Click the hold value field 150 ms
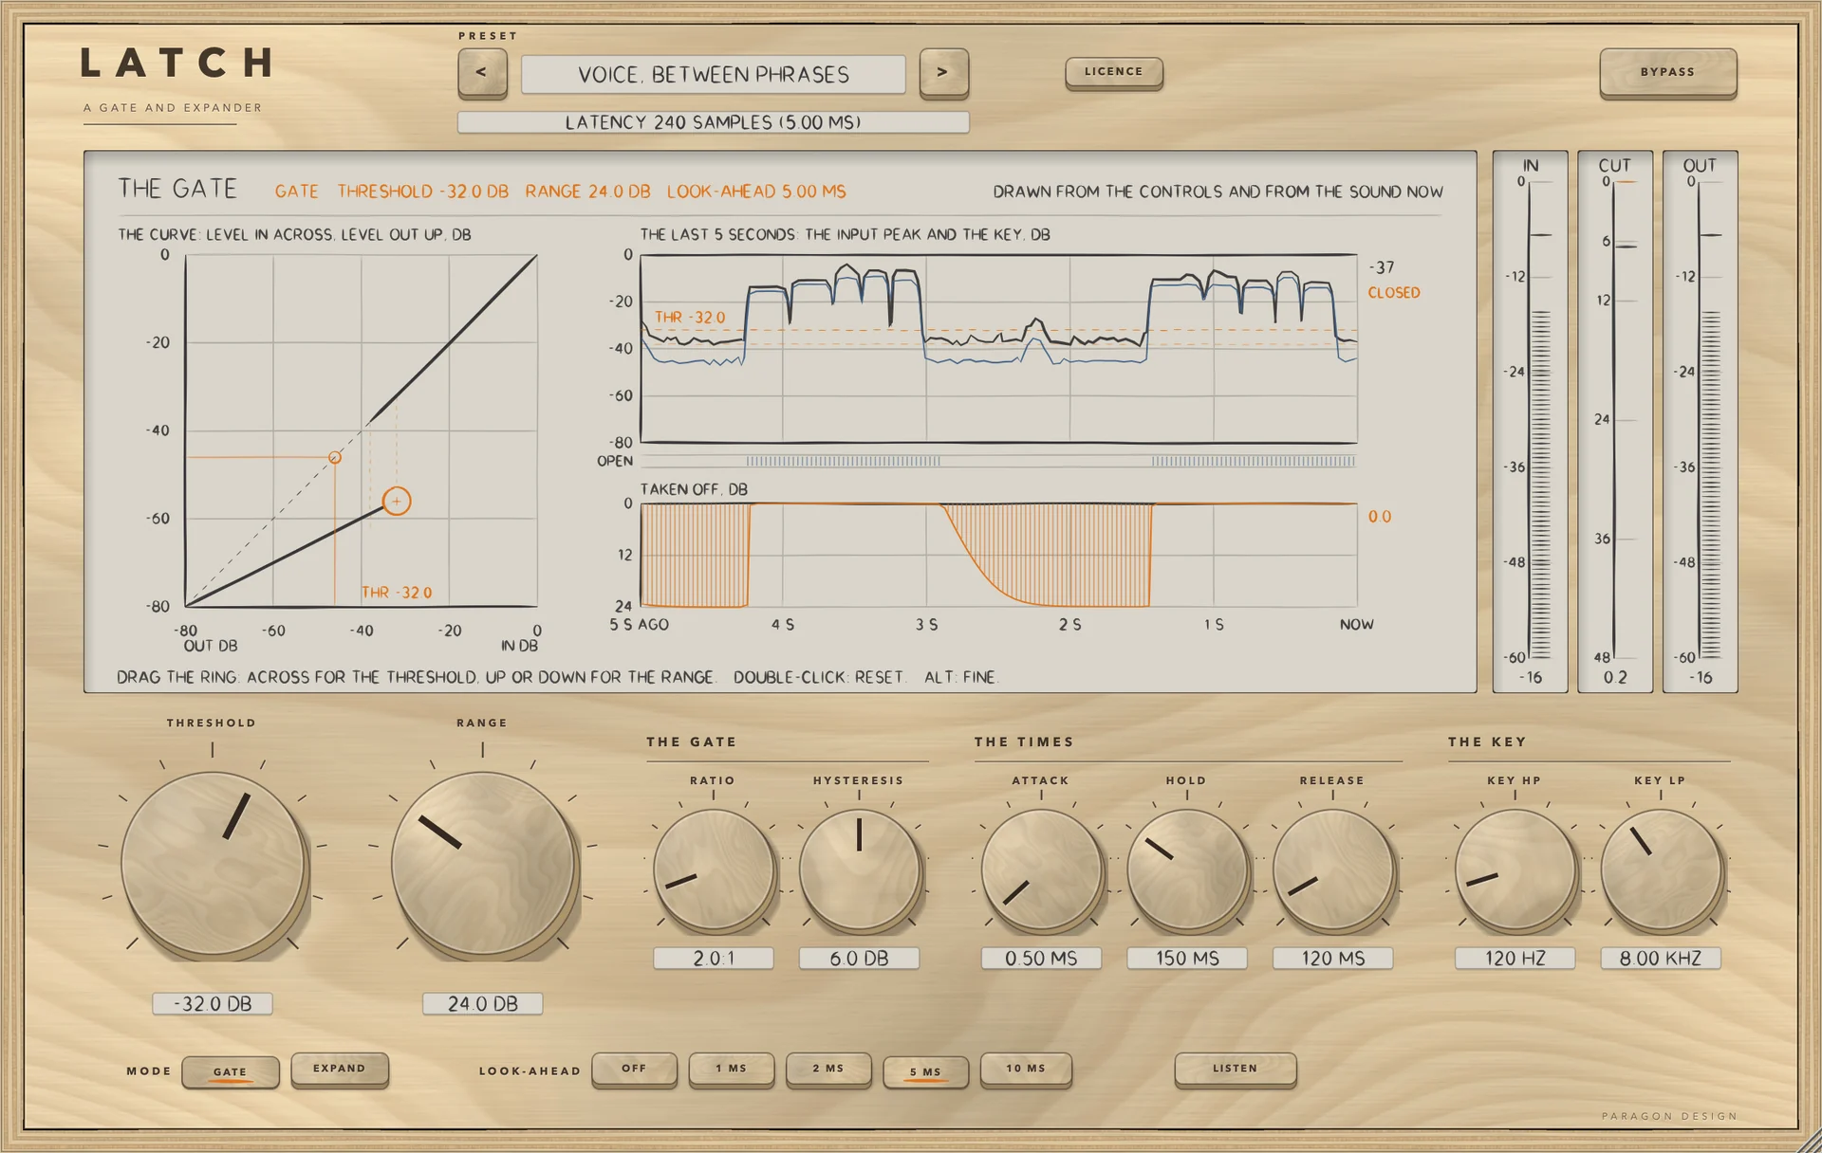The height and width of the screenshot is (1153, 1822). [1187, 958]
